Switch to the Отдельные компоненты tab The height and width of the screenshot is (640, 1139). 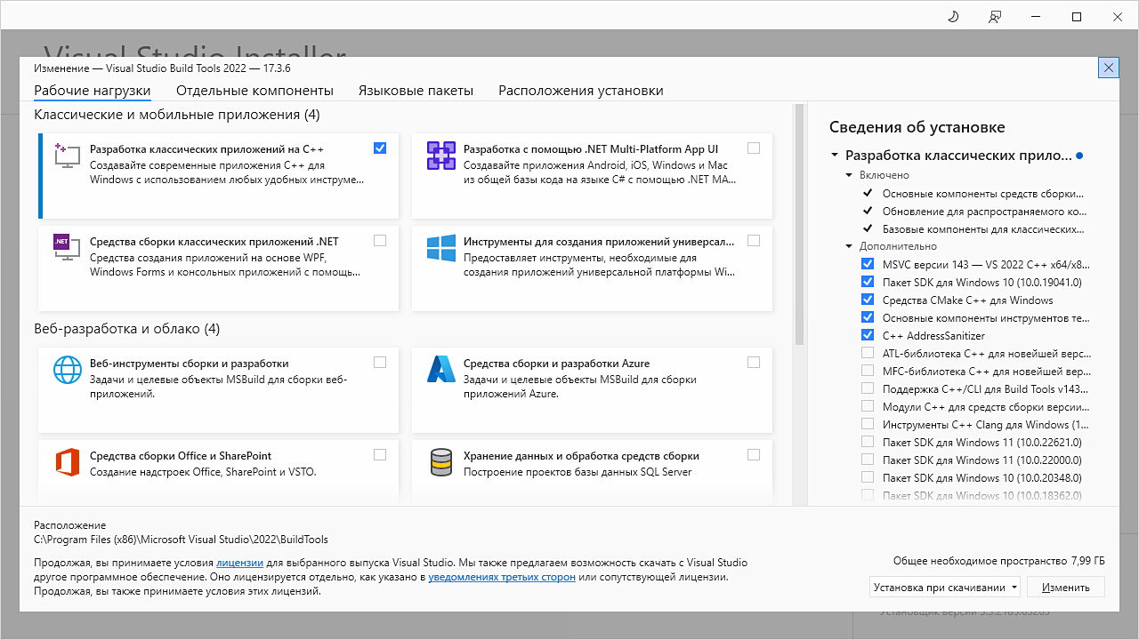[x=255, y=90]
